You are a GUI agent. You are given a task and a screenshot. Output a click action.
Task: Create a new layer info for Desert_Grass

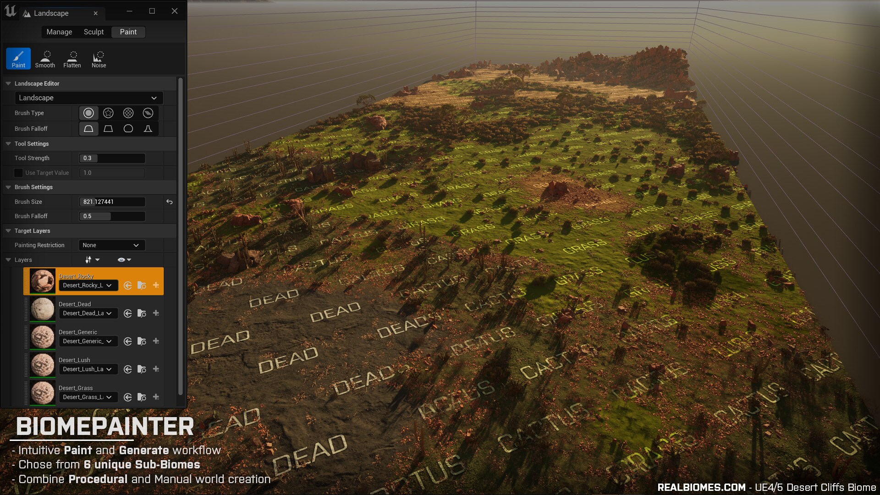[155, 397]
